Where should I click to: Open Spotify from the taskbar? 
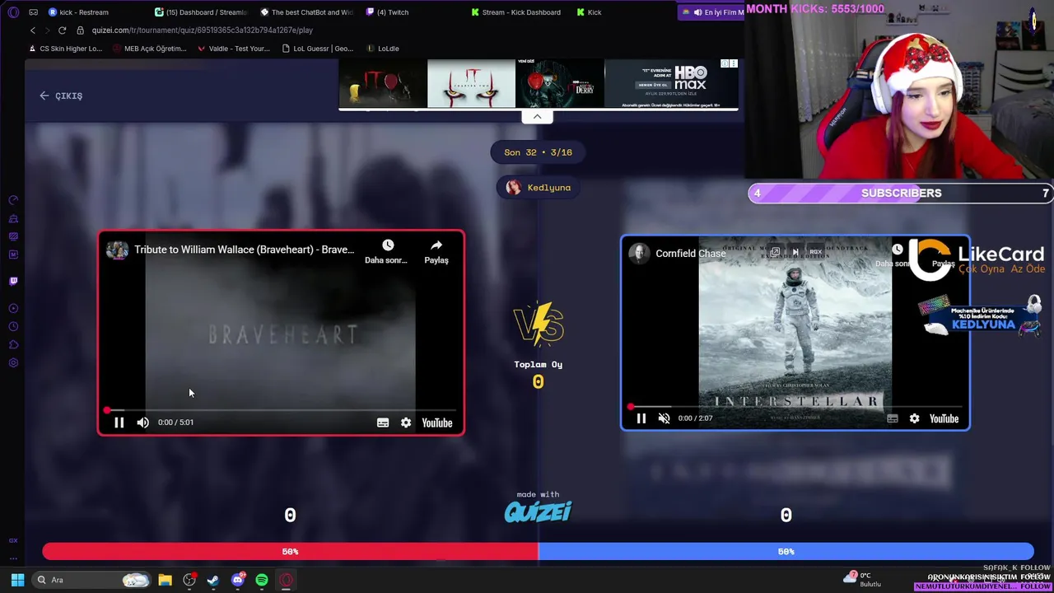point(262,580)
